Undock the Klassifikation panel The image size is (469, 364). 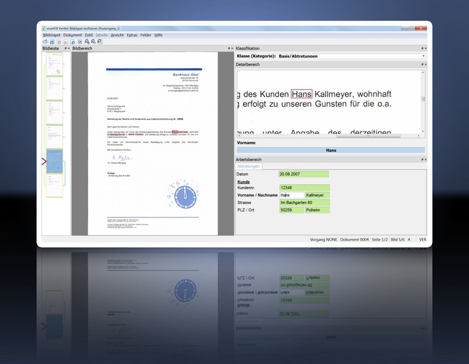pos(422,48)
